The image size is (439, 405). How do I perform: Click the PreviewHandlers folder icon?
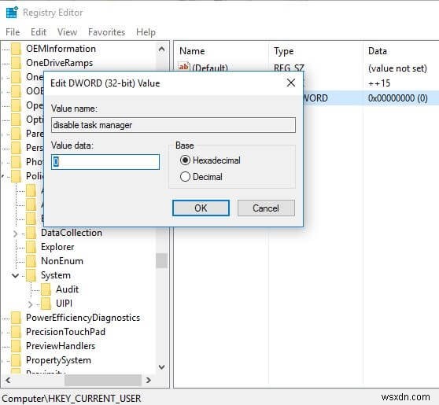pyautogui.click(x=16, y=346)
